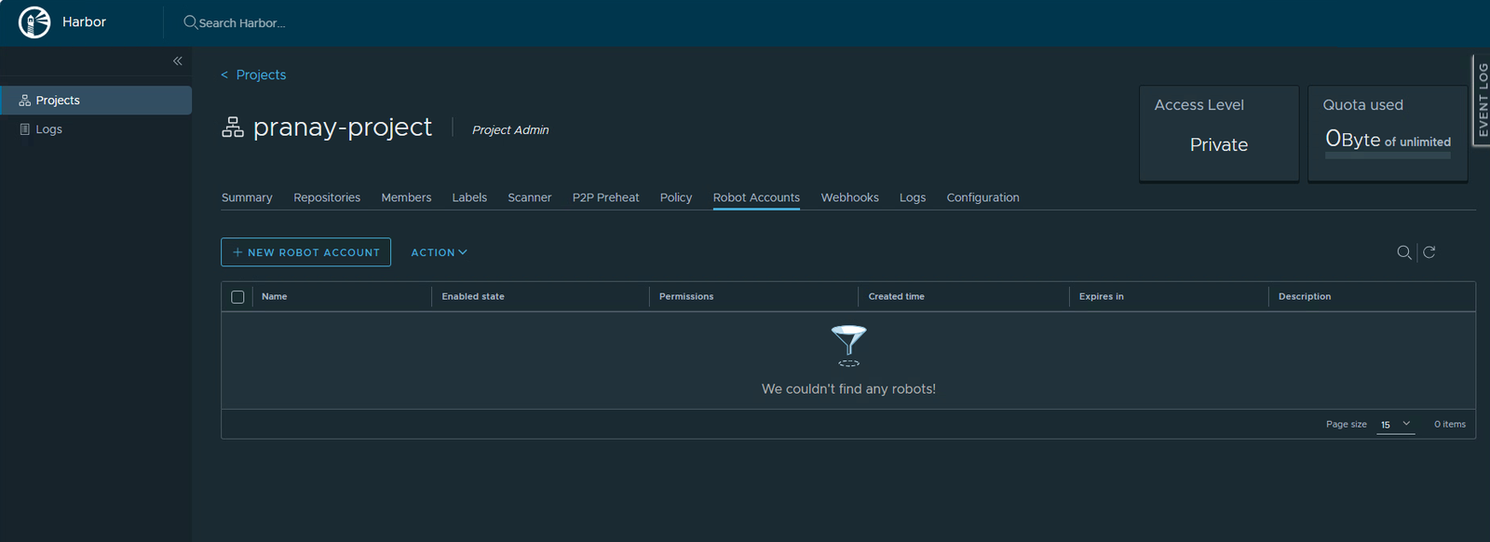Click the 'Project Admin' role label

pos(510,129)
